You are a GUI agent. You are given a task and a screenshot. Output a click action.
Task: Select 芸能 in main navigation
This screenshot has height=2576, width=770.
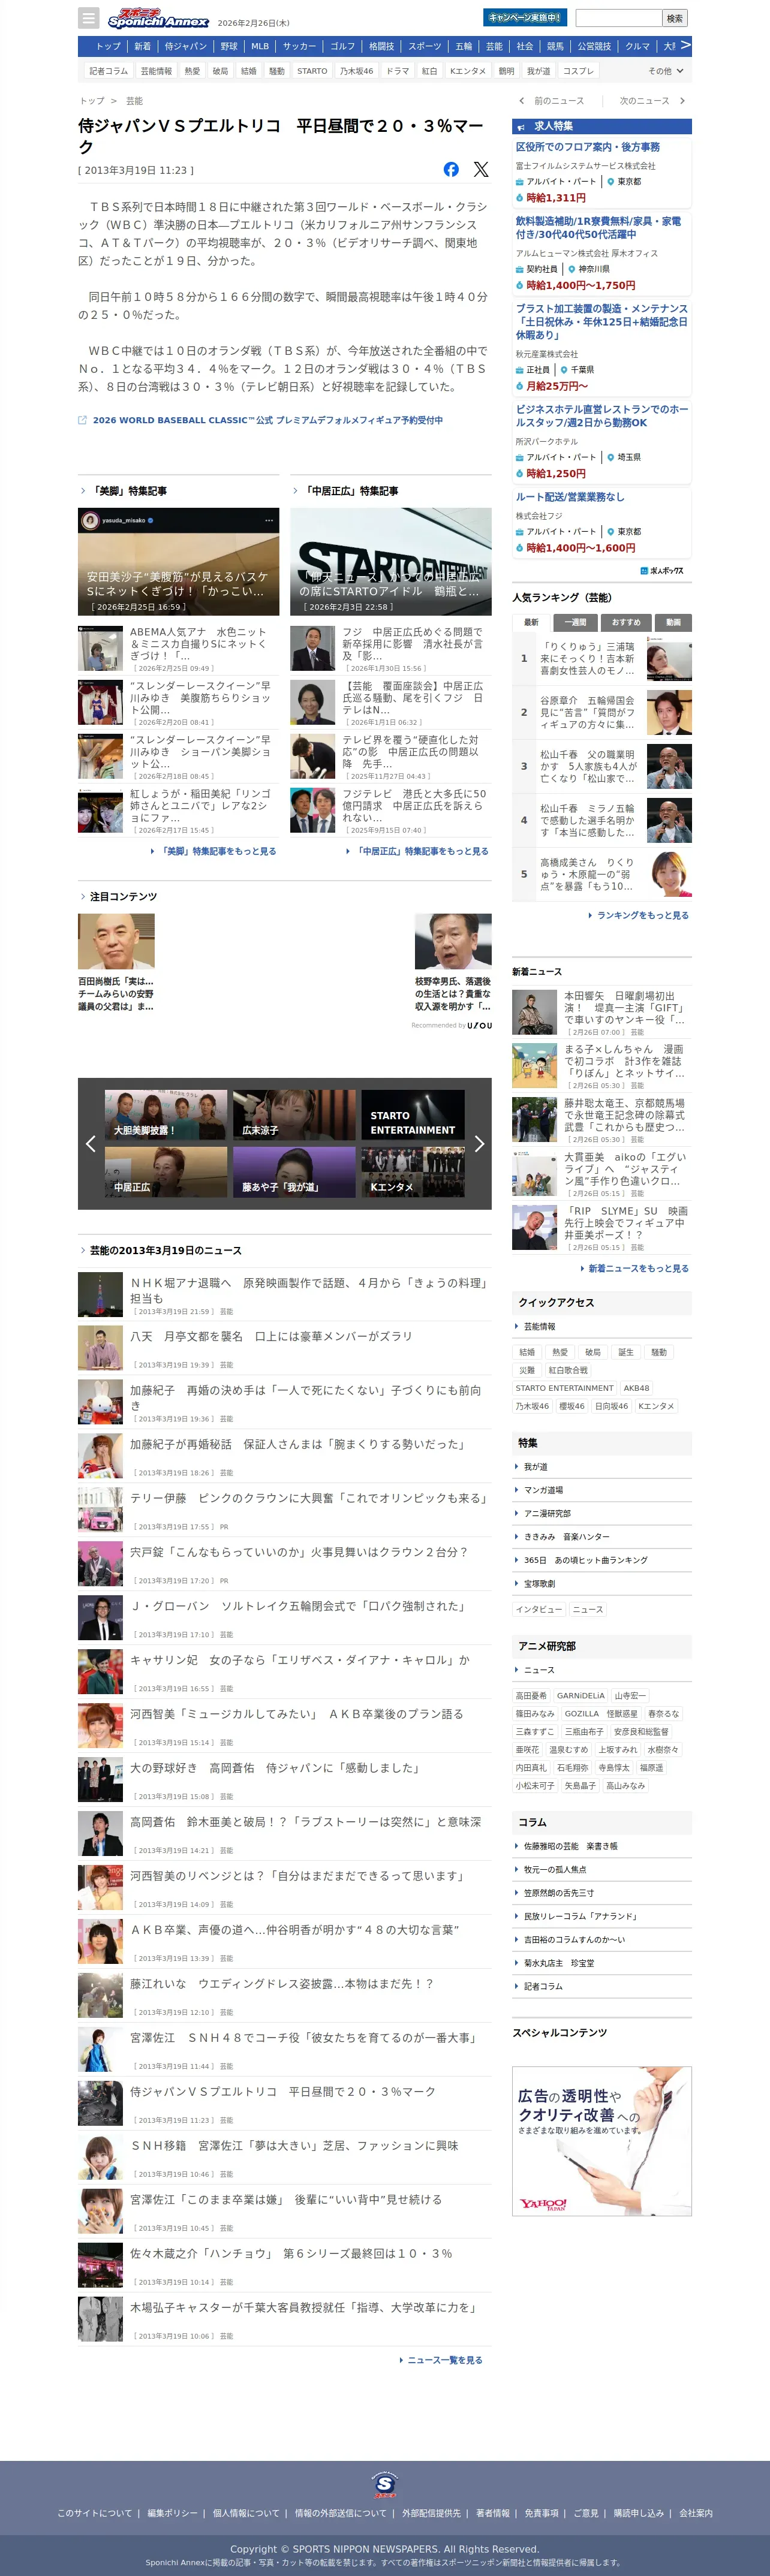pyautogui.click(x=494, y=46)
